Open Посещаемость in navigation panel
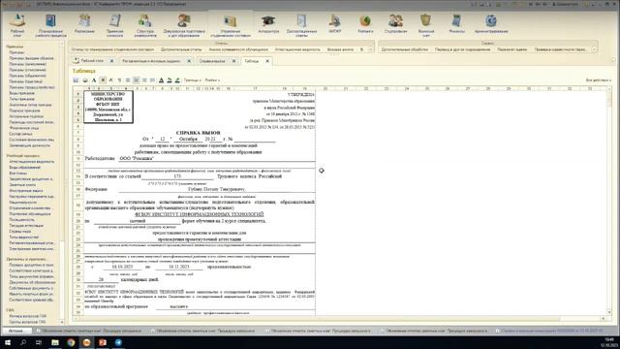This screenshot has height=349, width=620. [x=21, y=220]
